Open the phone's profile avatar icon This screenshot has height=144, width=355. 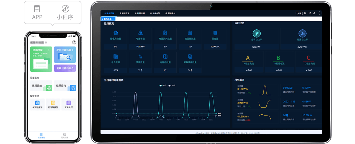click(74, 42)
